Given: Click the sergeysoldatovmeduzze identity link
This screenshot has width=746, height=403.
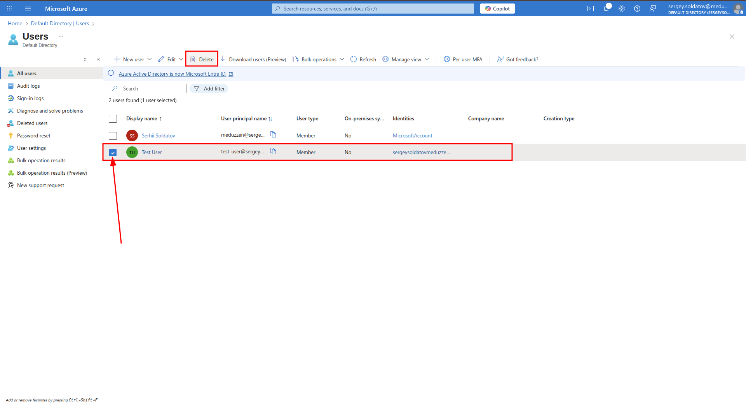Looking at the screenshot, I should [x=421, y=152].
